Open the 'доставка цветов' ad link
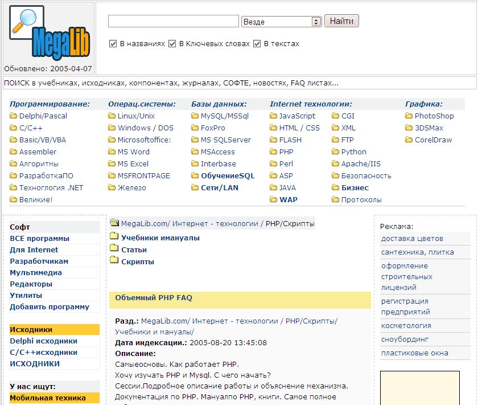The height and width of the screenshot is (405, 478). [x=412, y=239]
